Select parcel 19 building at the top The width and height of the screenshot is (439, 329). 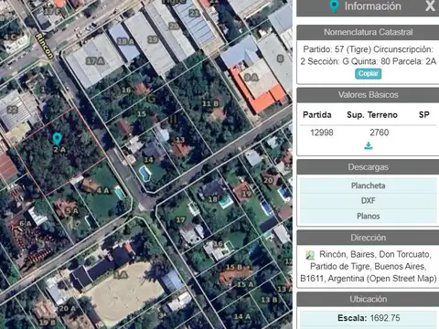[153, 39]
